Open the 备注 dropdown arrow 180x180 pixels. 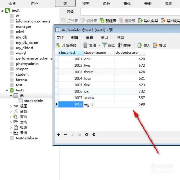coord(99,45)
